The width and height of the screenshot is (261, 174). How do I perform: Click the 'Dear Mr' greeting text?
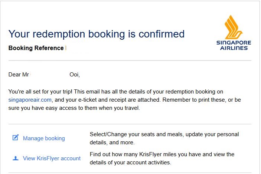(x=19, y=75)
